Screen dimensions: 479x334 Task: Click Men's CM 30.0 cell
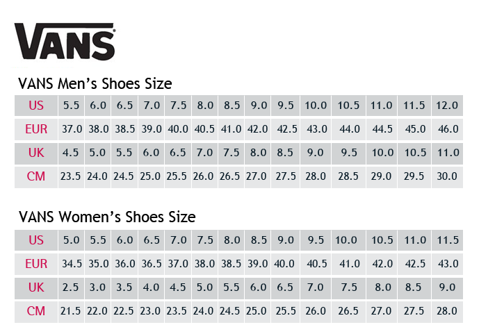pos(447,176)
